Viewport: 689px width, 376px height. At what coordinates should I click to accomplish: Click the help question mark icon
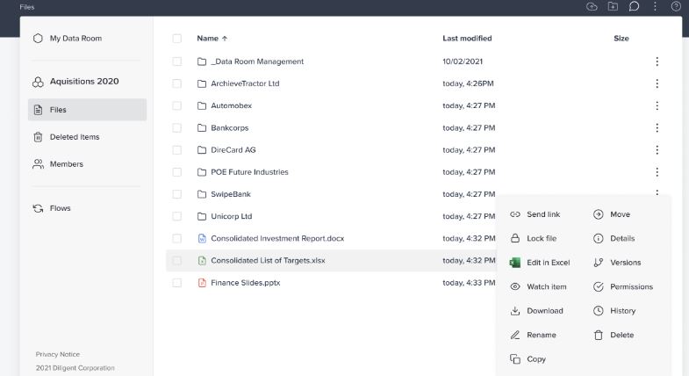click(676, 6)
